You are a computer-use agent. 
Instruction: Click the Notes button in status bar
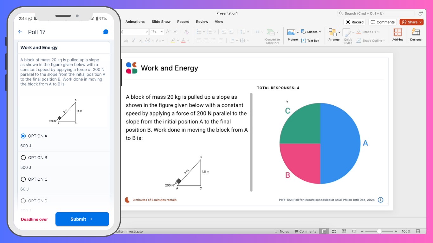[x=282, y=231]
